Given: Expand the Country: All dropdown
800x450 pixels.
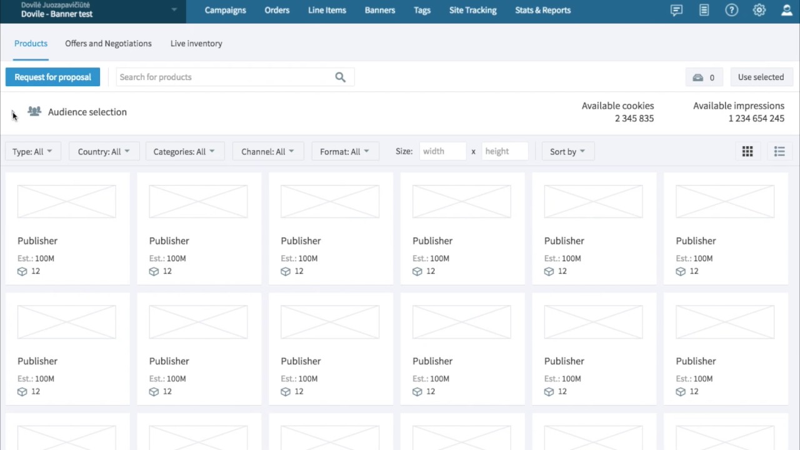Looking at the screenshot, I should coord(104,151).
